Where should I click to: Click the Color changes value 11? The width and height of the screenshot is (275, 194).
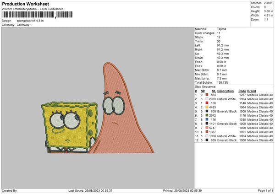[219, 33]
